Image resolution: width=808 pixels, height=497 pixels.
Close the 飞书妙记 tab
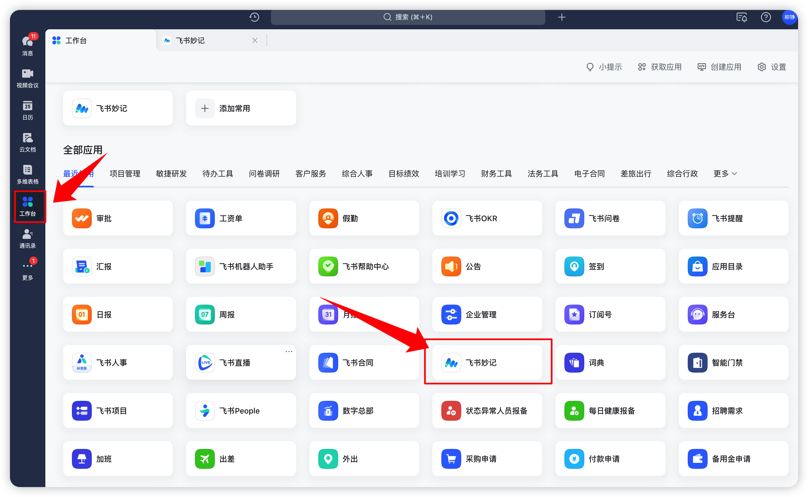[x=255, y=40]
